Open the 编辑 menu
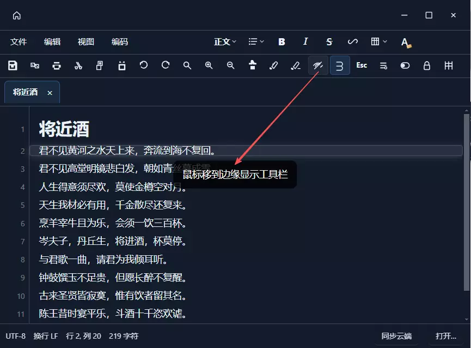The height and width of the screenshot is (348, 471). (x=52, y=42)
